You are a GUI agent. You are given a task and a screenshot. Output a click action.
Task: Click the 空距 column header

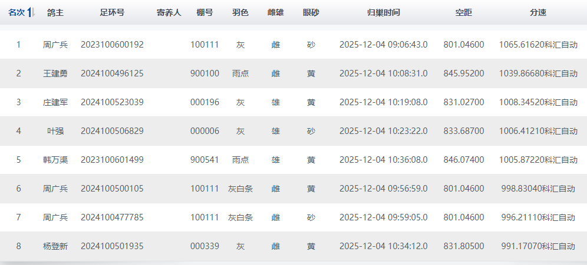(x=463, y=12)
